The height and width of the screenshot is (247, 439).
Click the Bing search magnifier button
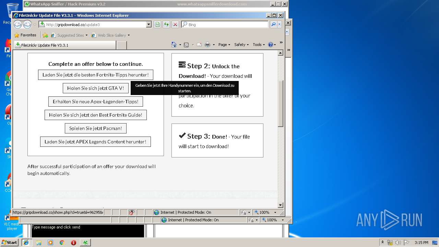pyautogui.click(x=273, y=24)
